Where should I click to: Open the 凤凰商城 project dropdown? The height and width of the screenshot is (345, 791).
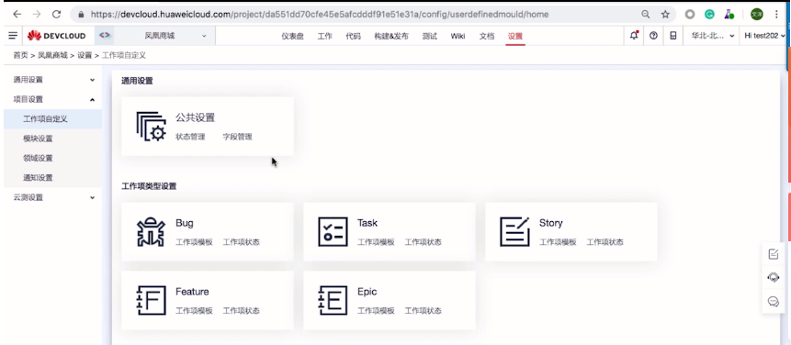pyautogui.click(x=165, y=36)
